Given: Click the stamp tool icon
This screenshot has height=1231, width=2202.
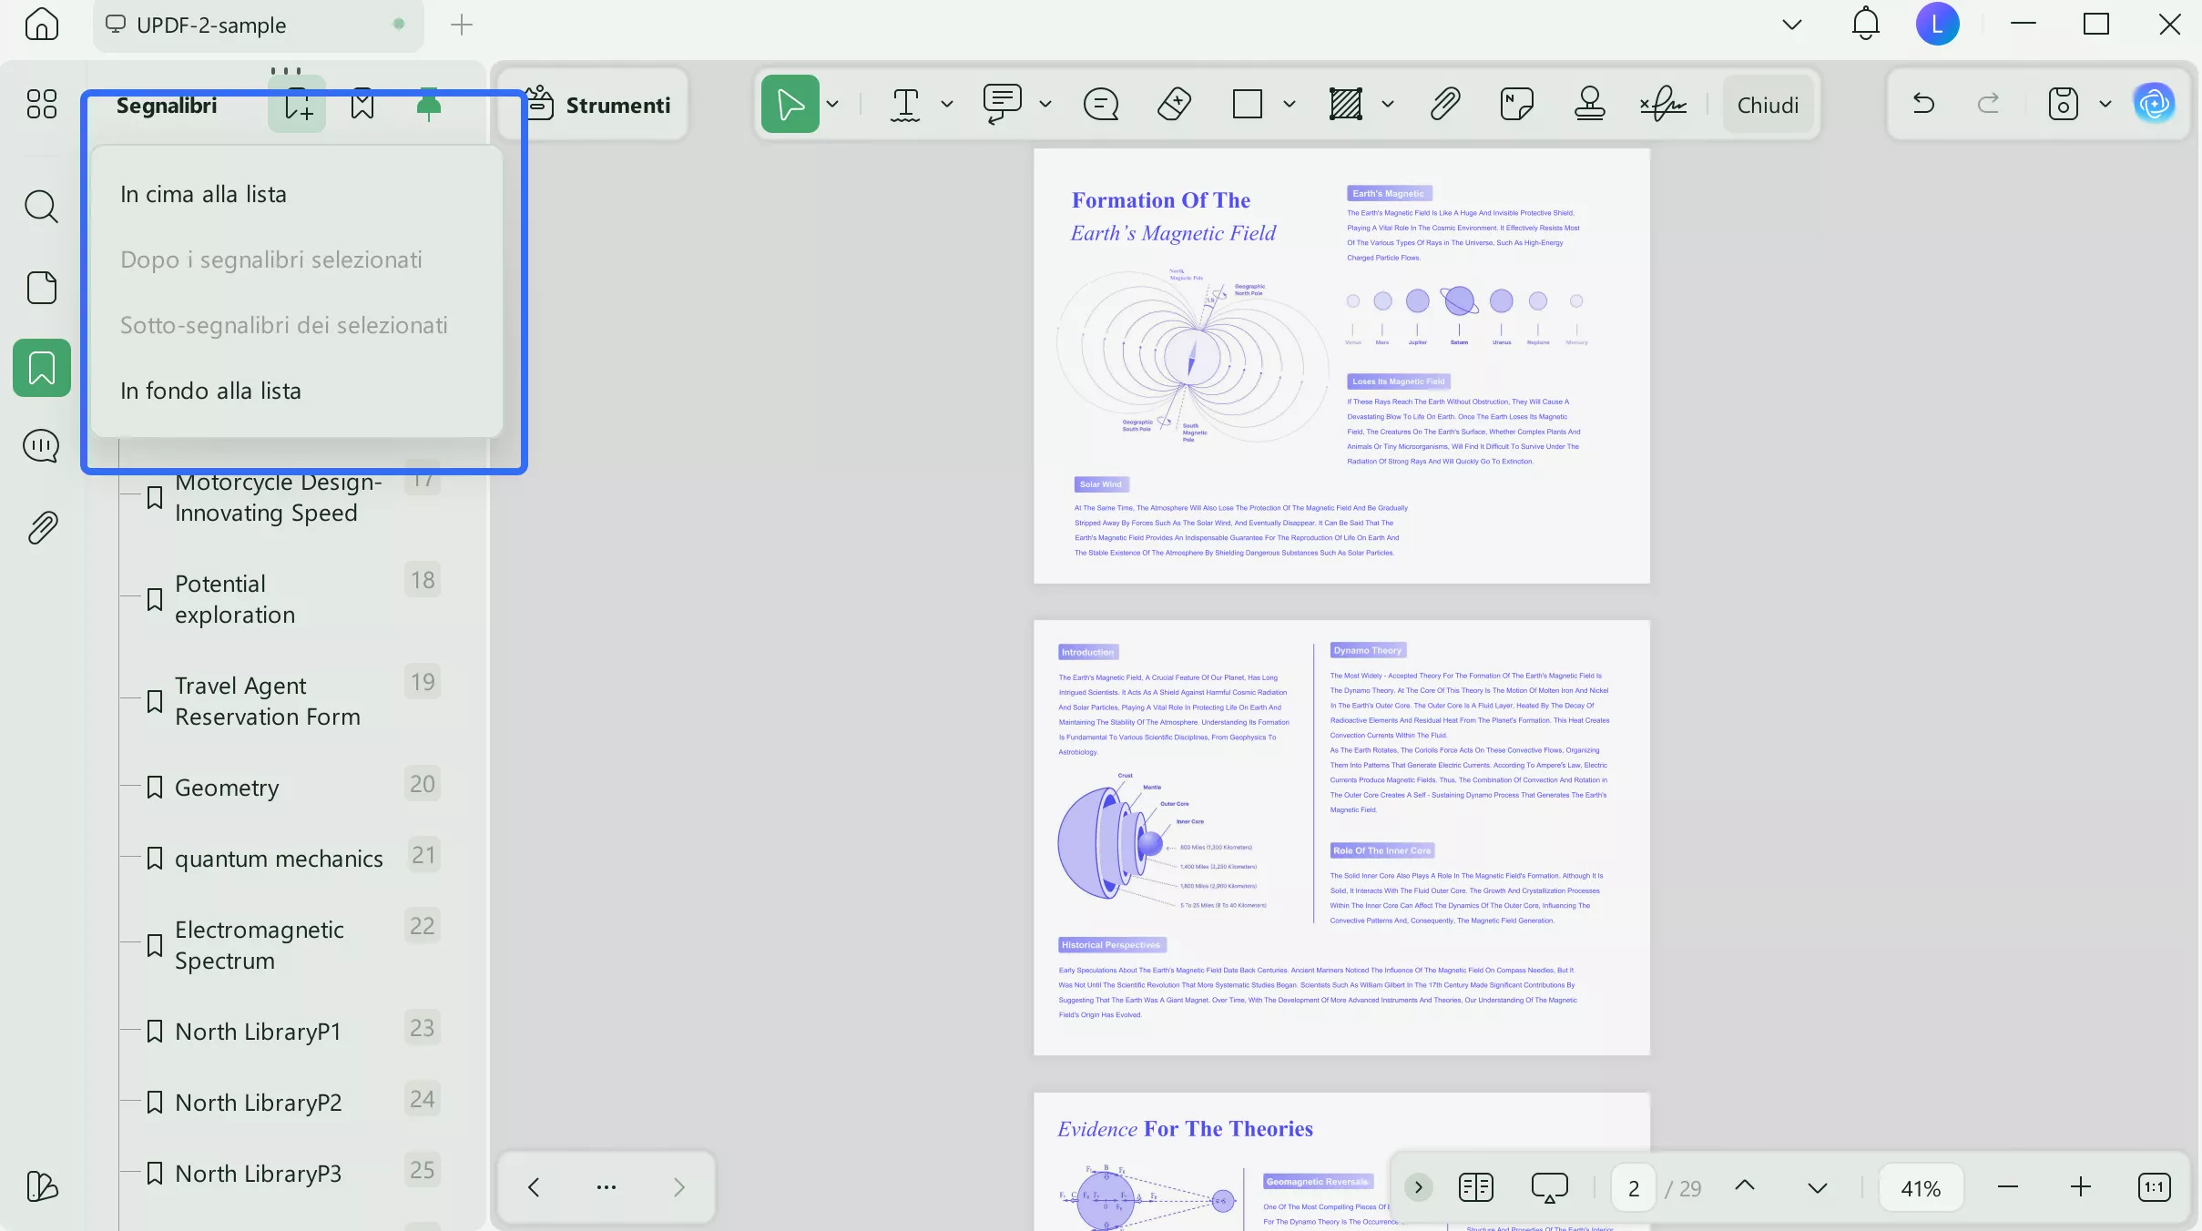Looking at the screenshot, I should click(x=1589, y=104).
